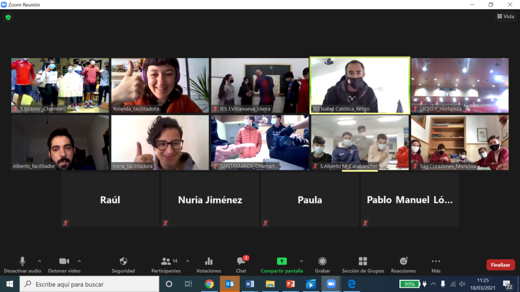520x292 pixels.
Task: Open Votaciones polls icon
Action: 209,261
